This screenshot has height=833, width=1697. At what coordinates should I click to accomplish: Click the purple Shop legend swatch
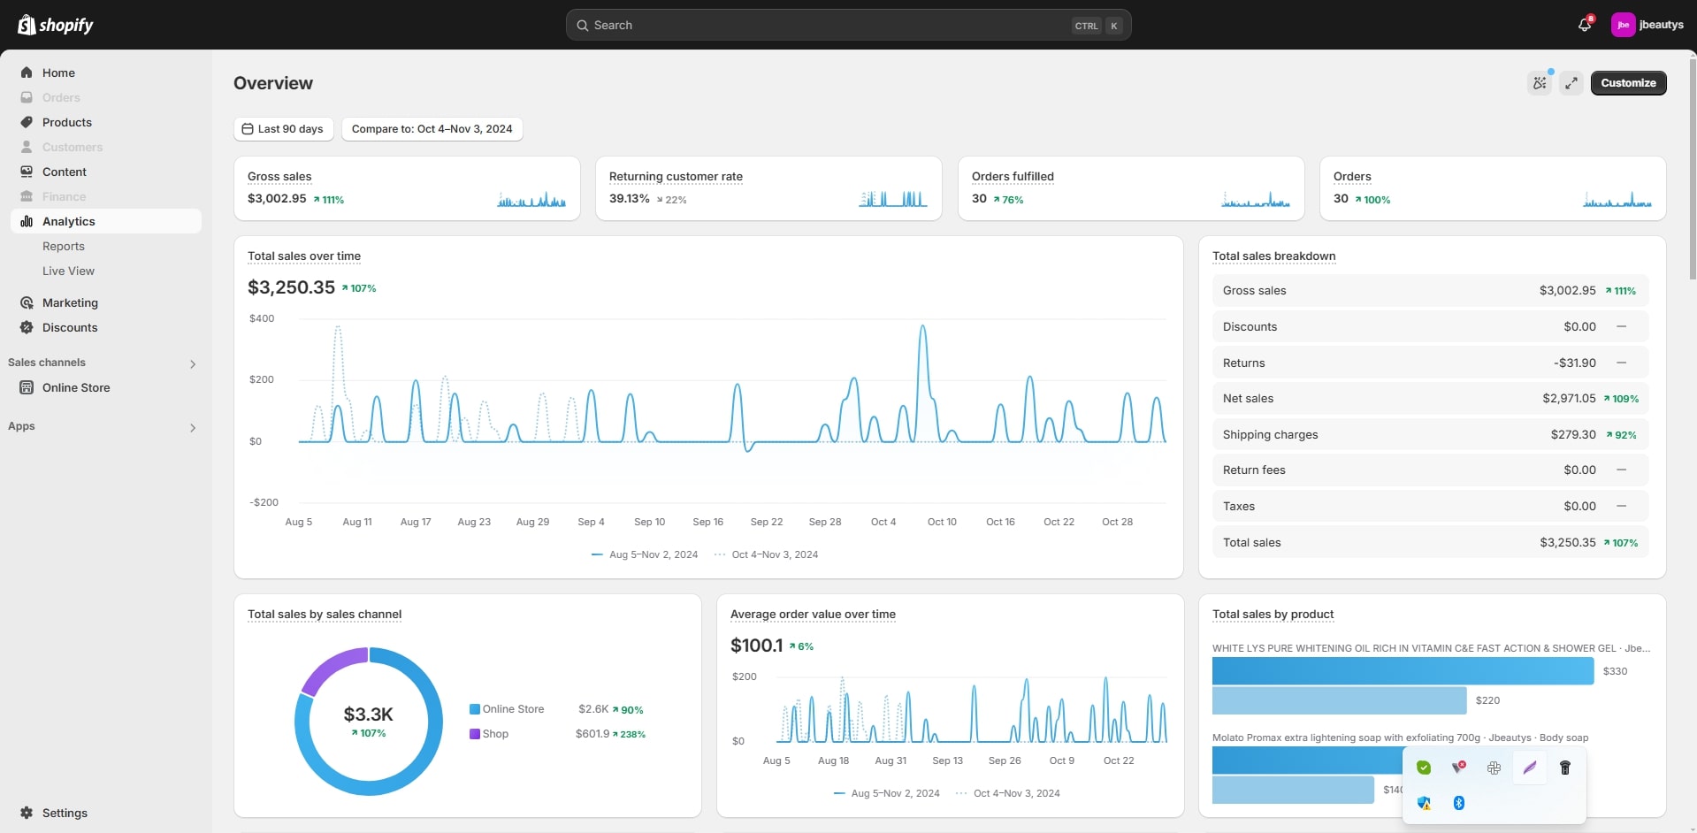pyautogui.click(x=475, y=734)
